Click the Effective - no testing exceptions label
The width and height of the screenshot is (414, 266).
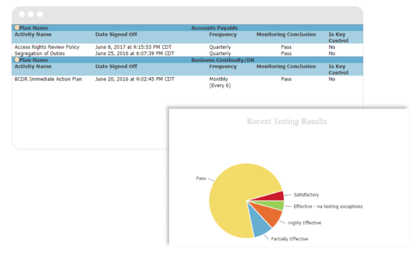(328, 207)
